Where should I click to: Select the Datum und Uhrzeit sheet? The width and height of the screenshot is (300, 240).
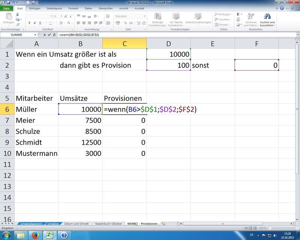(x=76, y=223)
